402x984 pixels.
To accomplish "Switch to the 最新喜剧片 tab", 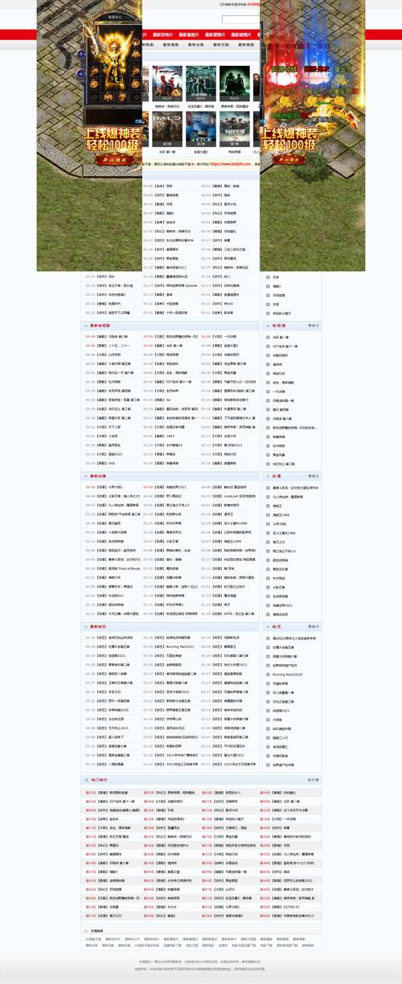I will [191, 35].
